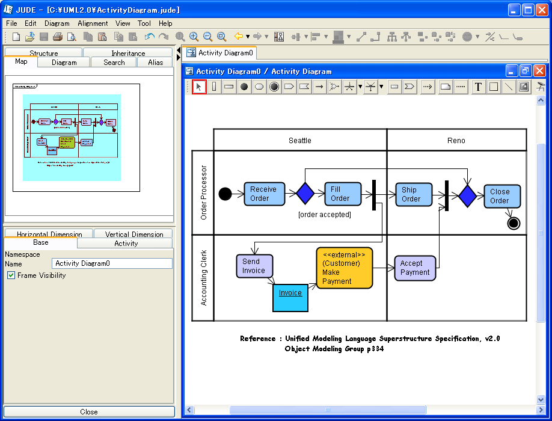
Task: Open the Help menu
Action: click(165, 23)
